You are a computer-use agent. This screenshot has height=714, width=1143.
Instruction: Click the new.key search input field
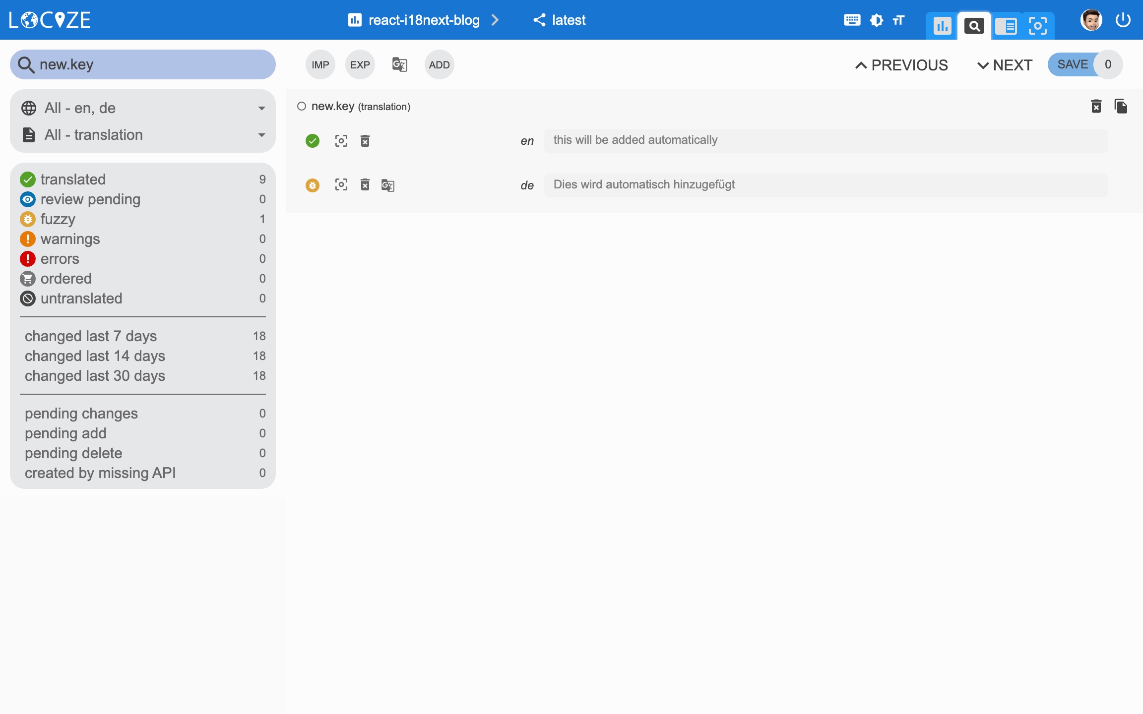149,64
